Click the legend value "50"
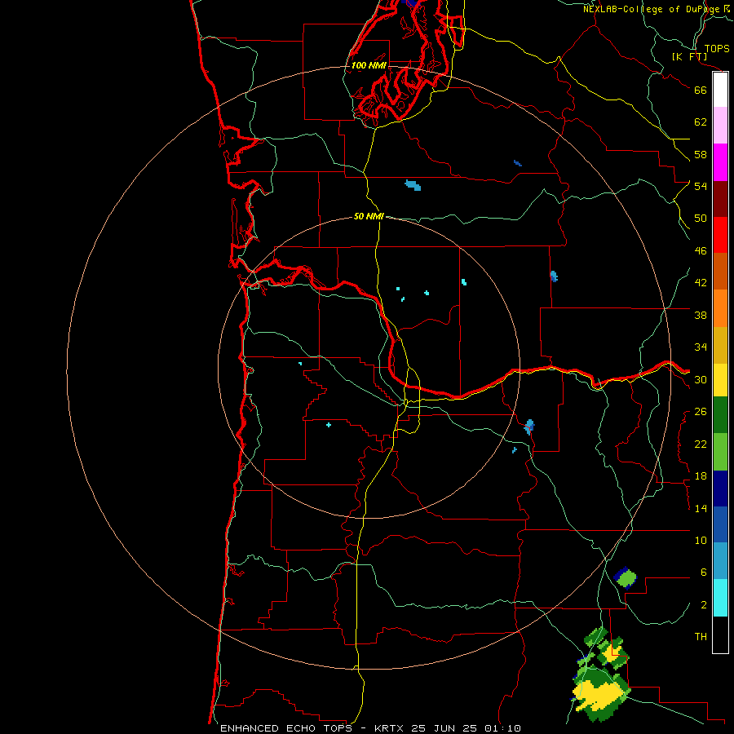 [x=701, y=218]
